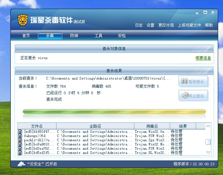The height and width of the screenshot is (175, 223).
Task: Click virus name Trojan.Spy.Win3...
Action: (152, 140)
